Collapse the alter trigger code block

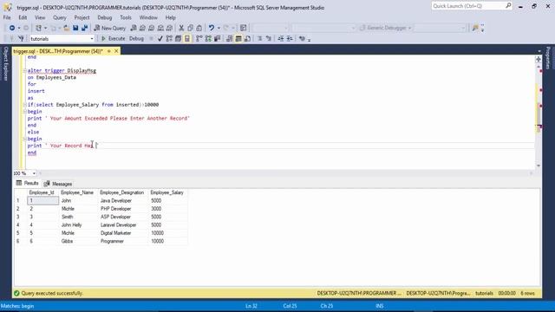[25, 71]
